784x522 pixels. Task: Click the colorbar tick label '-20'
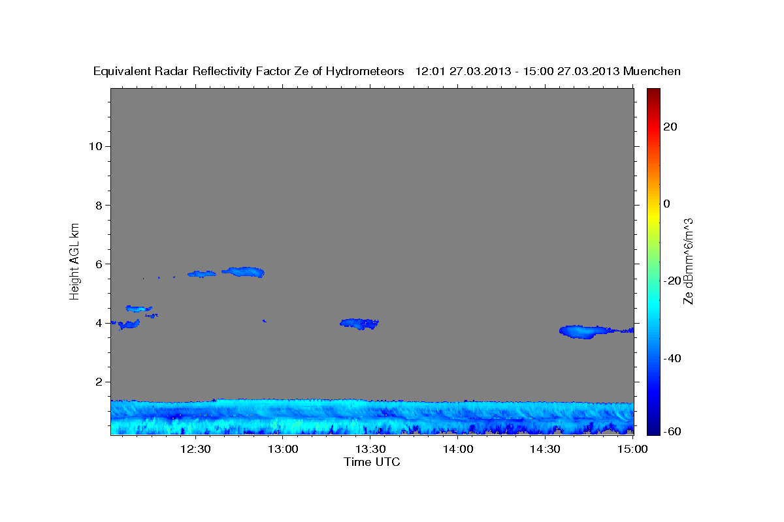point(673,281)
